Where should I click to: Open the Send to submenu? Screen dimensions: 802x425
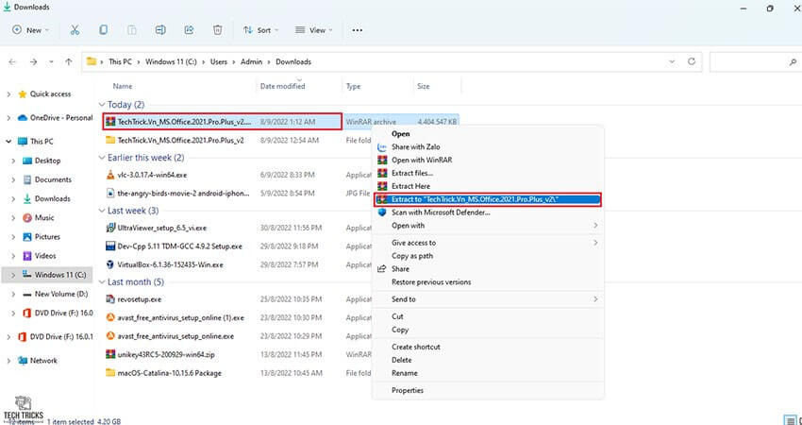click(x=488, y=299)
